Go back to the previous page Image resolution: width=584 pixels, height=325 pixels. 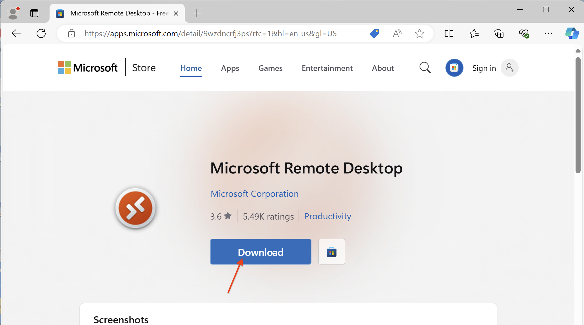(16, 33)
